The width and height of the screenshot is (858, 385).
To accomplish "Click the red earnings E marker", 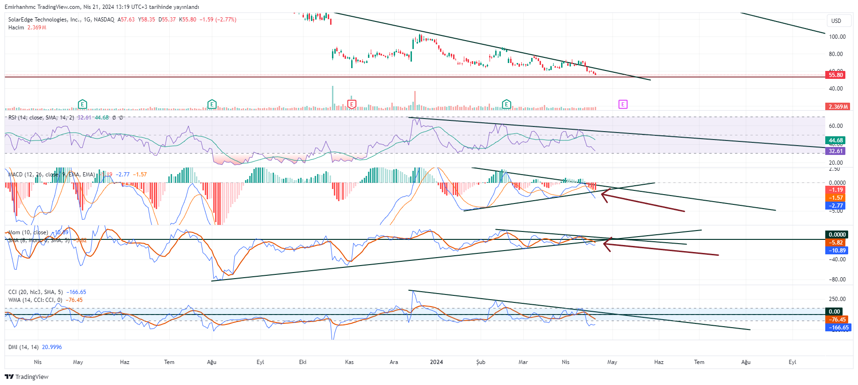I will (x=352, y=104).
